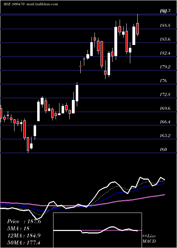Click the 'Price : 187.6' readout
This screenshot has height=248, width=177.
pyautogui.click(x=24, y=221)
